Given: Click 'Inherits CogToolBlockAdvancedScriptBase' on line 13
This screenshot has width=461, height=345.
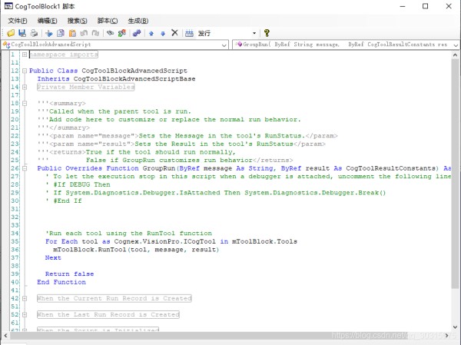Looking at the screenshot, I should 116,79.
